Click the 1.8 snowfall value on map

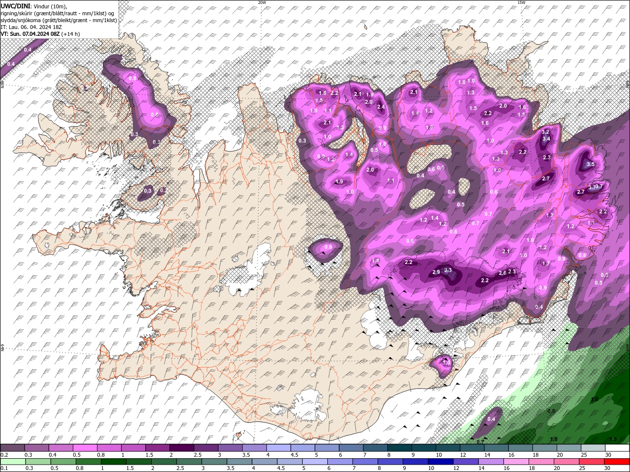click(322, 93)
